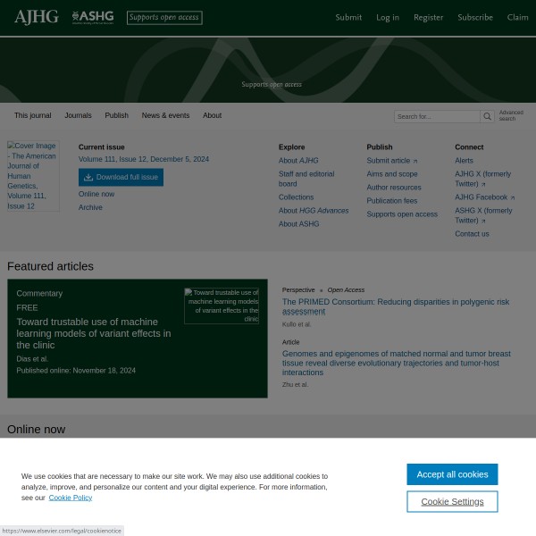Expand the Journals menu

coord(78,115)
